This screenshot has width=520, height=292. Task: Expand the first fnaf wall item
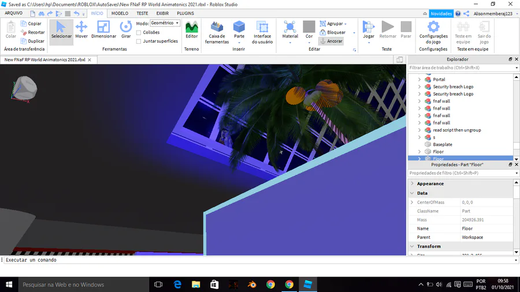419,101
